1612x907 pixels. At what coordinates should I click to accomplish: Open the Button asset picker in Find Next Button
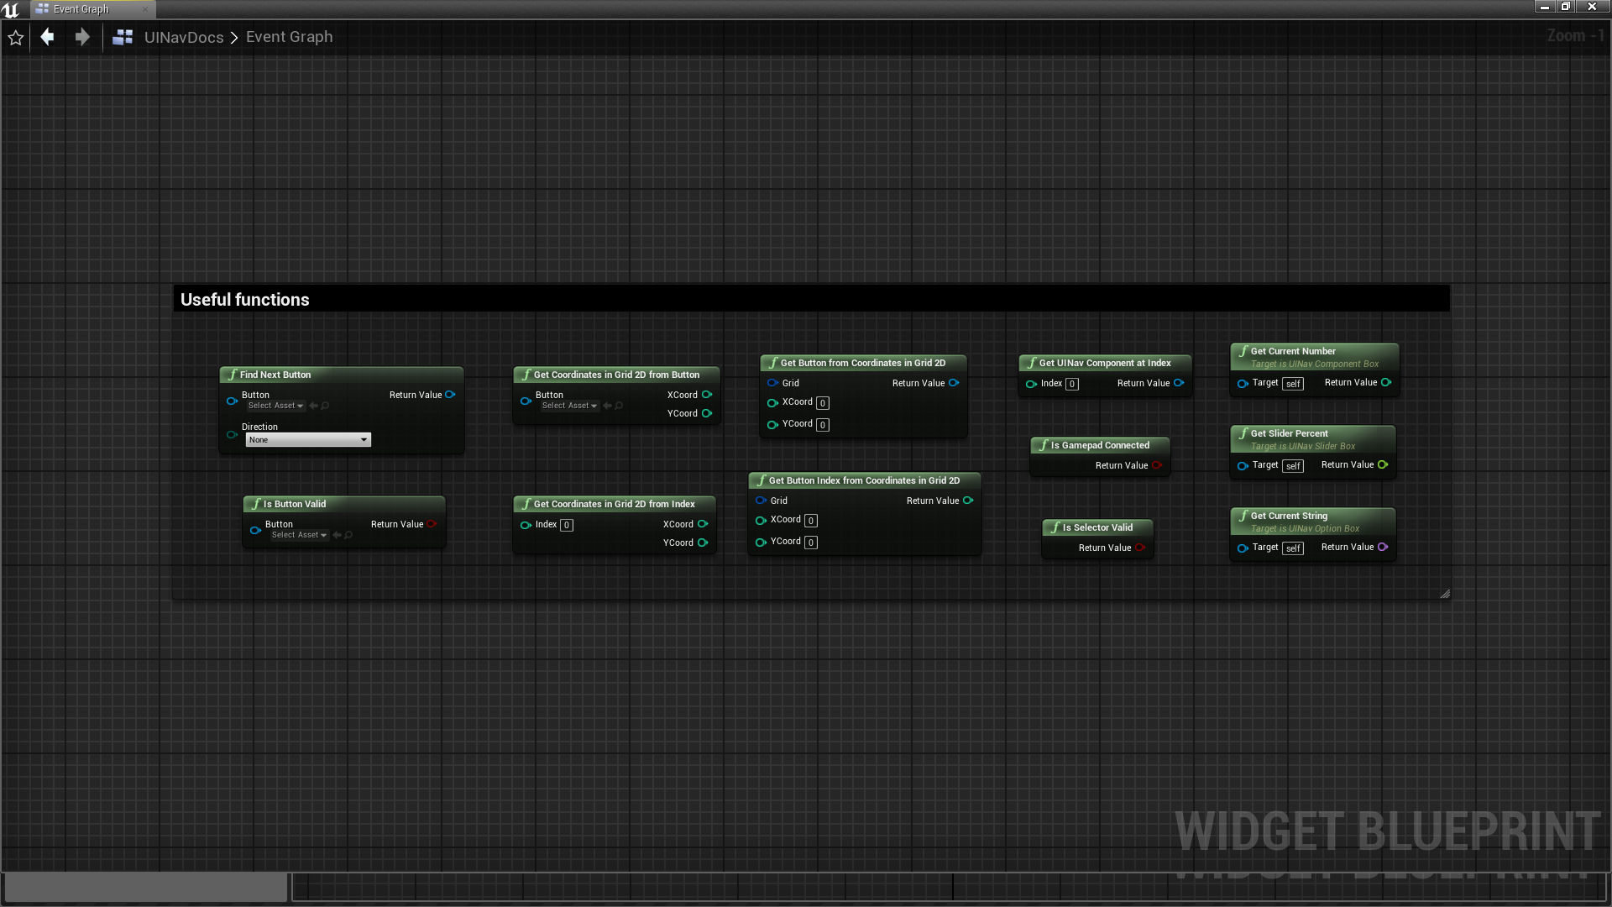[274, 406]
